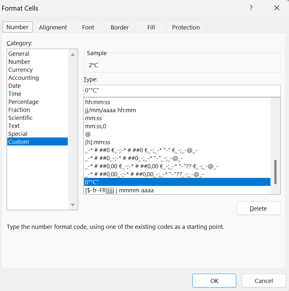Select the [h]:mm:ss format code
This screenshot has width=289, height=291.
(x=177, y=142)
